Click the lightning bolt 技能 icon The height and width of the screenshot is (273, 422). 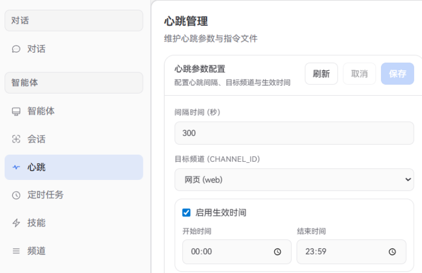tap(16, 223)
